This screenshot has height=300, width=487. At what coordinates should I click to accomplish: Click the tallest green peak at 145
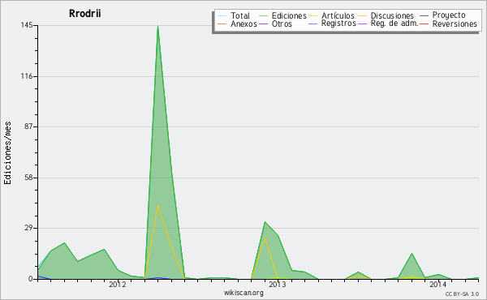pos(157,26)
